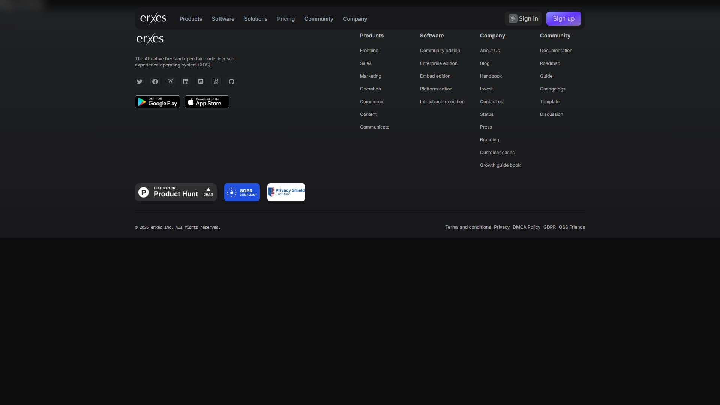Open the Commerce product link
Viewport: 720px width, 405px height.
[372, 102]
